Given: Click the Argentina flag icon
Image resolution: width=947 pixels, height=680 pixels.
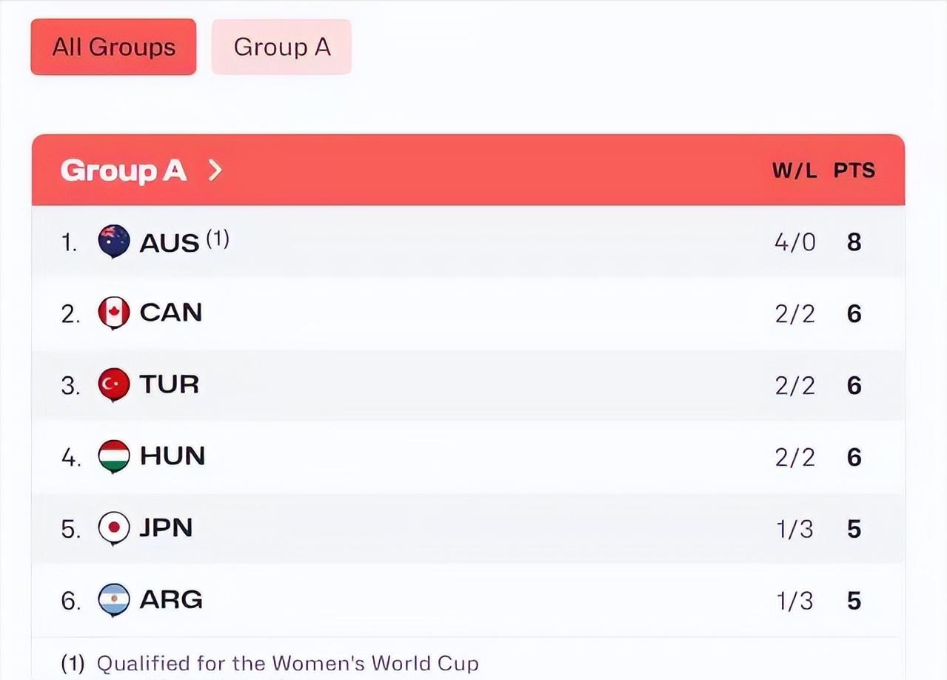Looking at the screenshot, I should (x=114, y=600).
